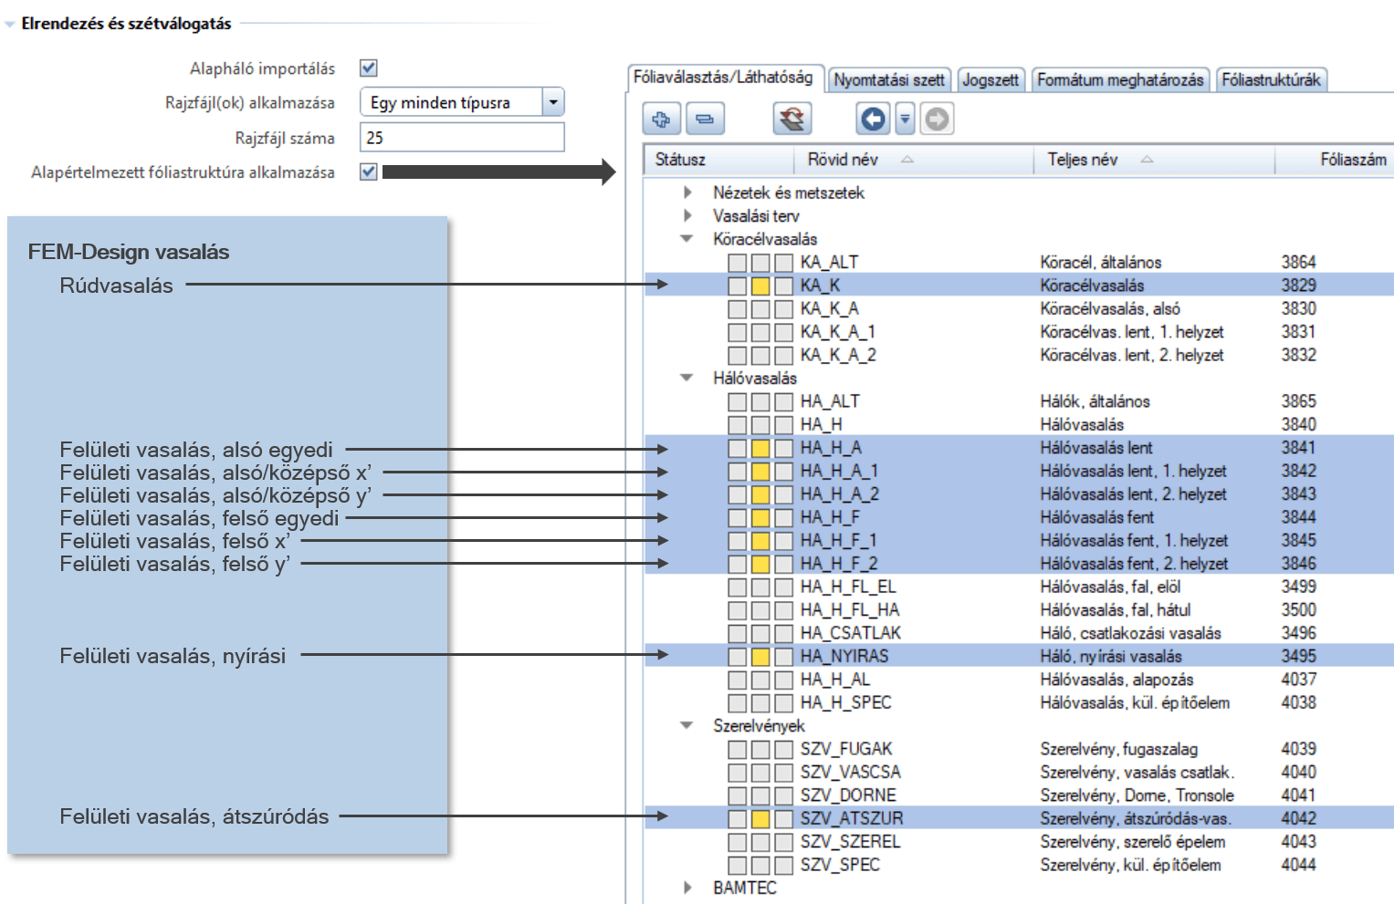Image resolution: width=1394 pixels, height=904 pixels.
Task: Open the Nyomtatási szett tab
Action: [890, 80]
